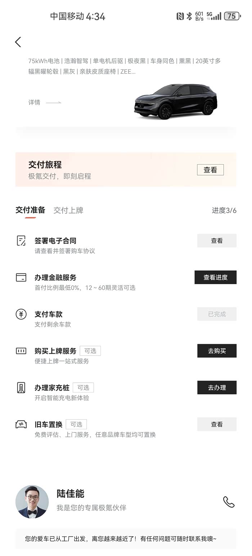Screen dimensions: 252x556
Task: Tap the back arrow icon
Action: click(18, 42)
